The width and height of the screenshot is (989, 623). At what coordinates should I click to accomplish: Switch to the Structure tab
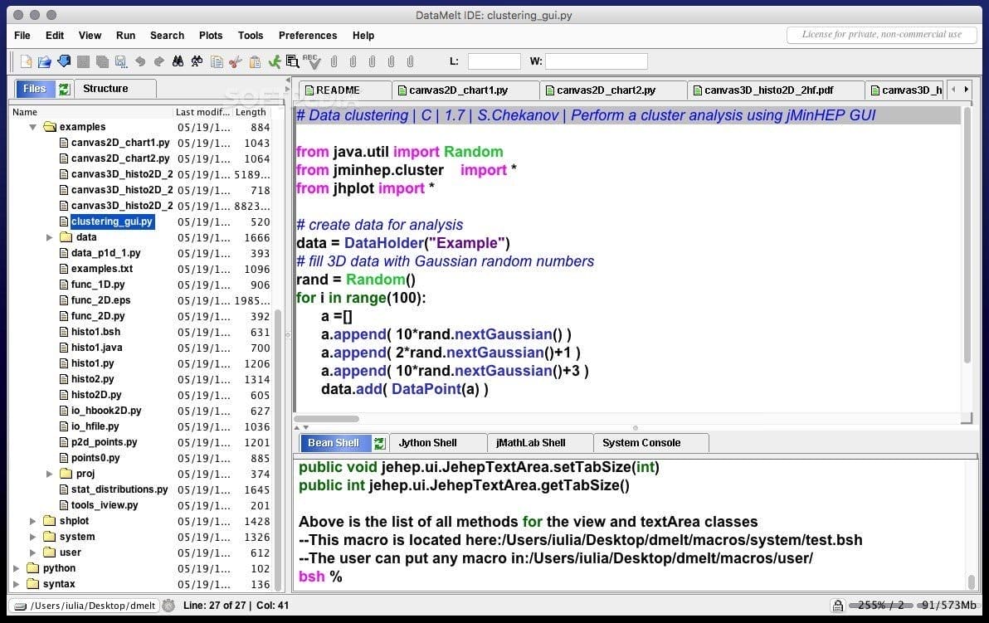point(105,89)
